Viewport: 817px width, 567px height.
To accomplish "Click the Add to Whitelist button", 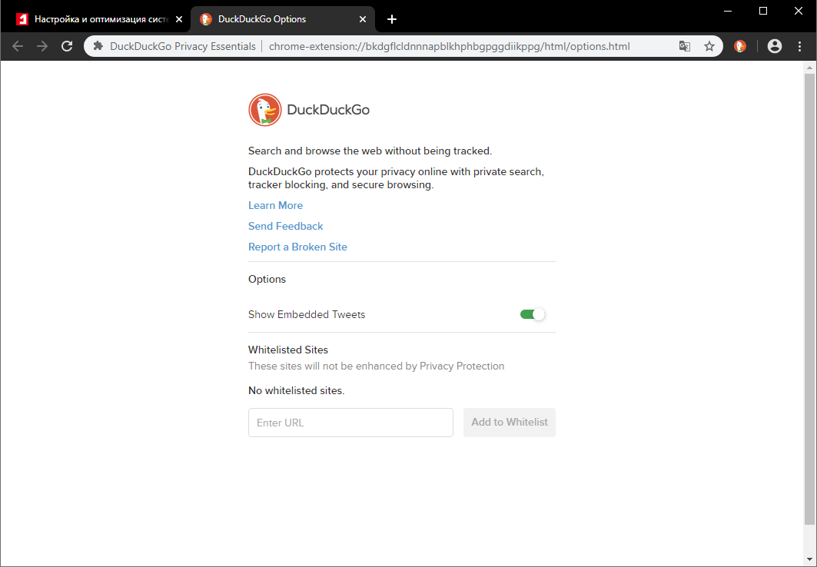I will [x=509, y=423].
